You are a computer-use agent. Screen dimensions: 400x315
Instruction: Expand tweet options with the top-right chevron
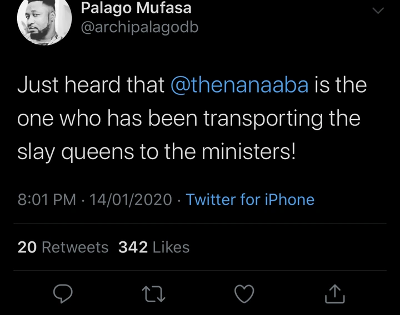[x=378, y=11]
